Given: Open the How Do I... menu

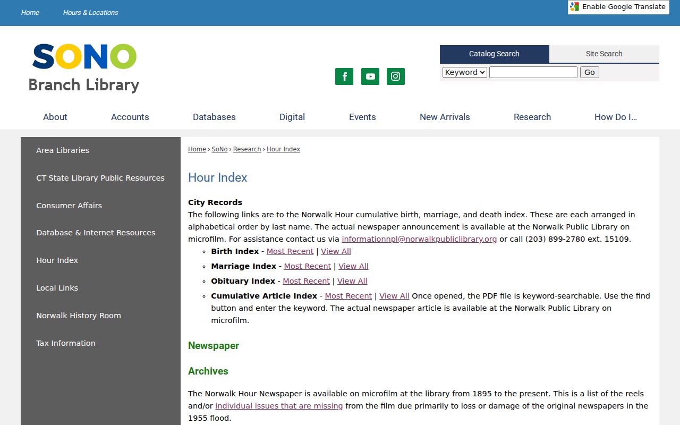Looking at the screenshot, I should point(616,117).
